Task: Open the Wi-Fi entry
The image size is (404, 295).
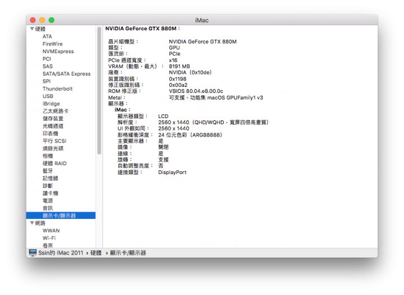Action: [x=49, y=238]
